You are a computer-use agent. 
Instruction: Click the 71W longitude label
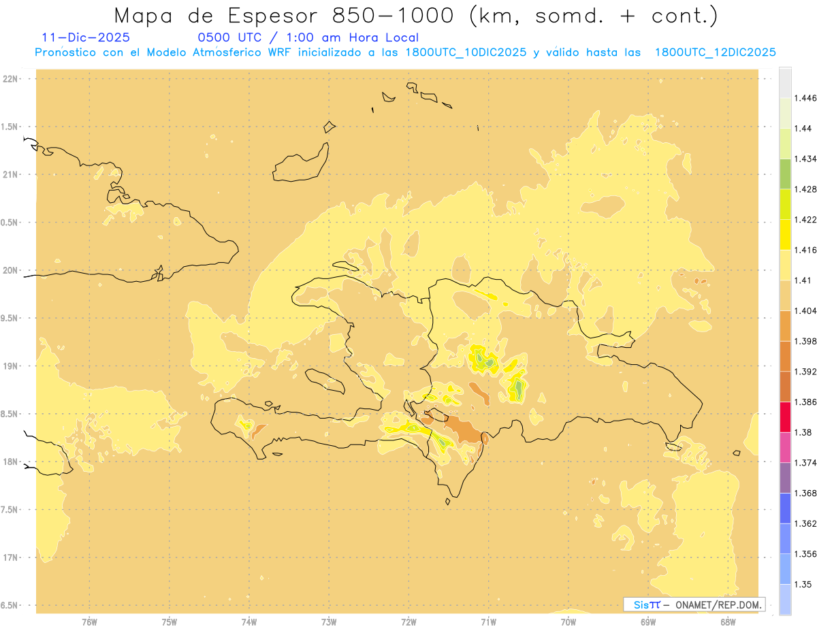click(488, 622)
